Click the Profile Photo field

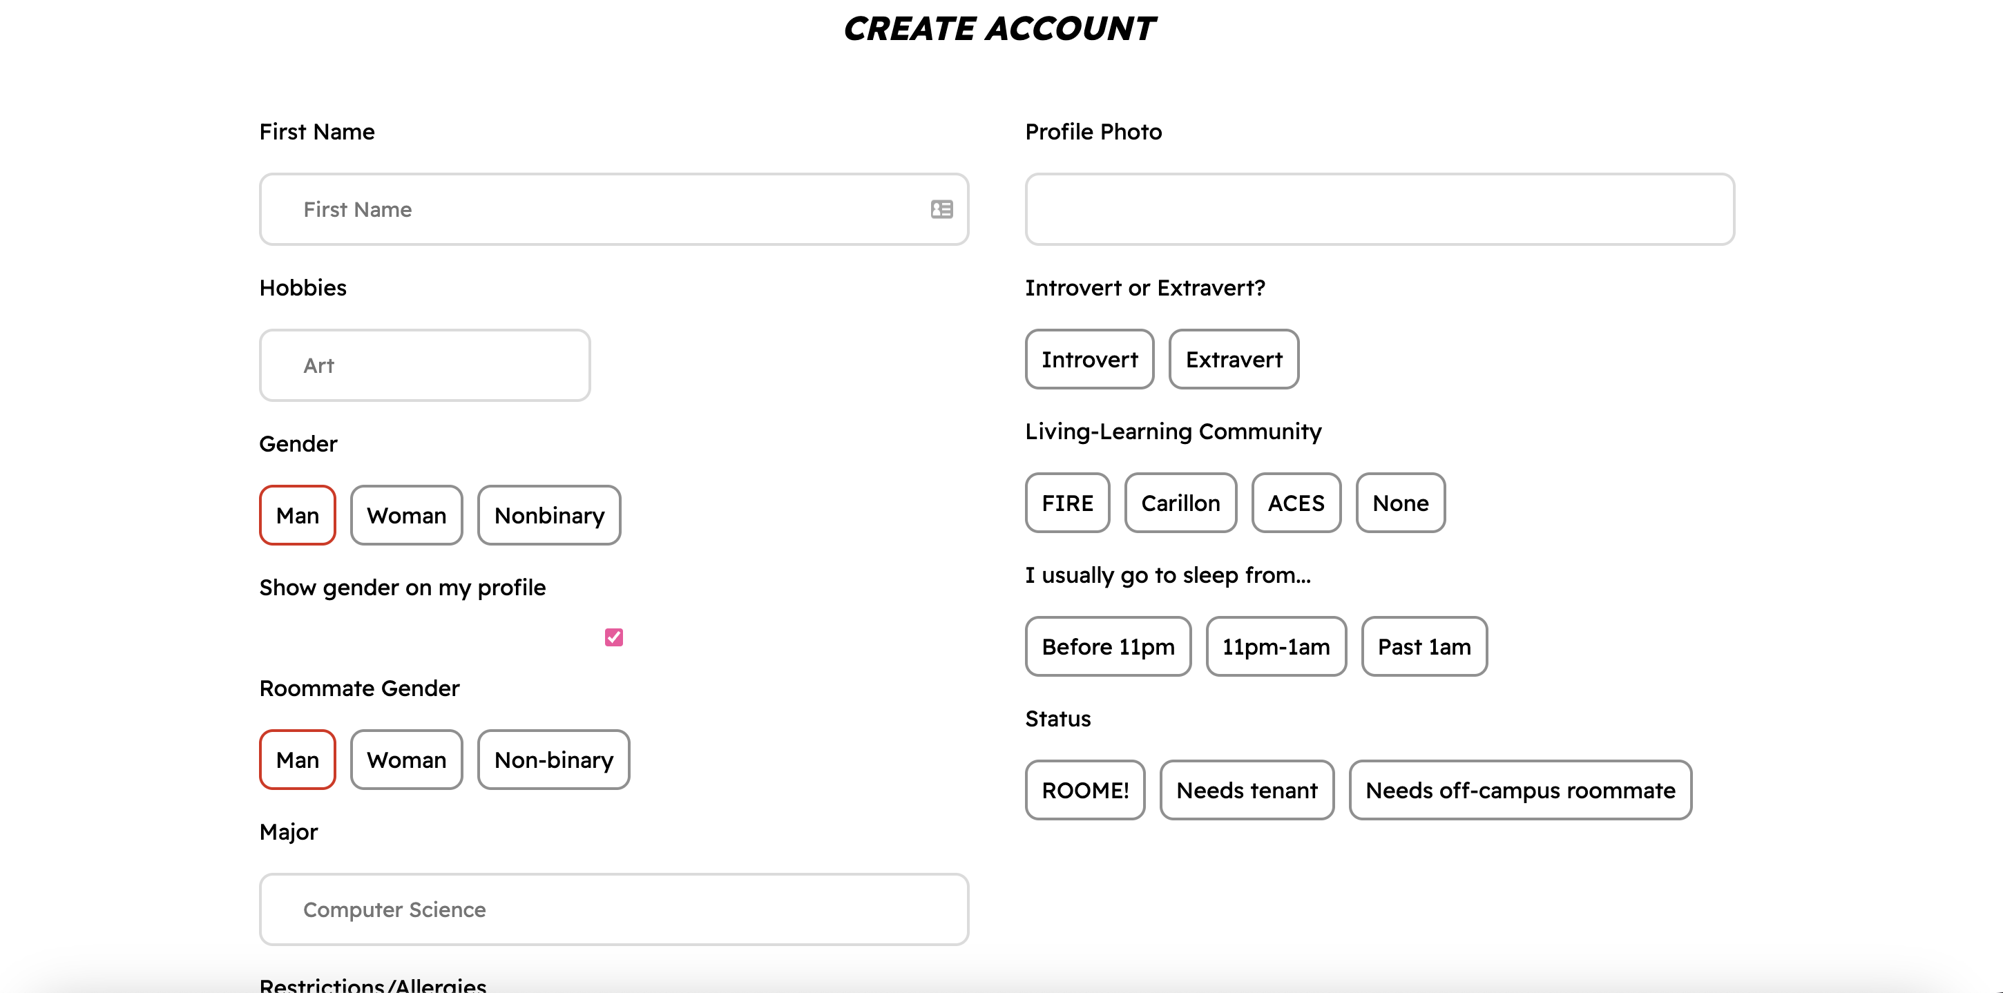pos(1379,209)
